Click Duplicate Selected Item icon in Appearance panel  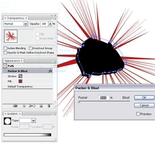coord(41,106)
